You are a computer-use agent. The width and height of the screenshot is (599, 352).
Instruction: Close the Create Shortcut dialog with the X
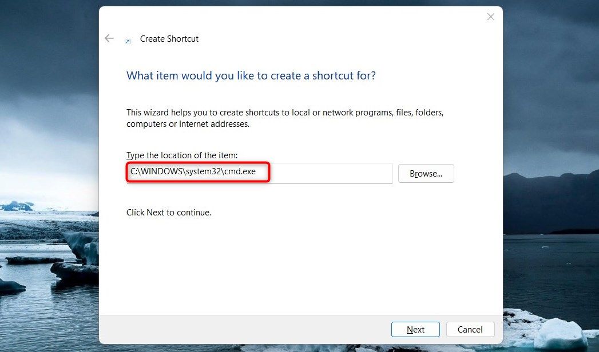click(x=490, y=17)
